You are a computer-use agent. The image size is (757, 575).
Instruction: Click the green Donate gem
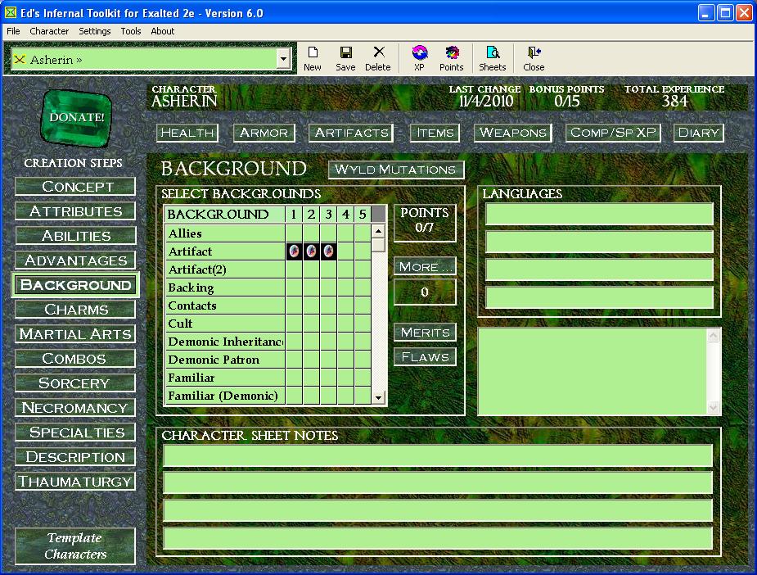tap(76, 117)
